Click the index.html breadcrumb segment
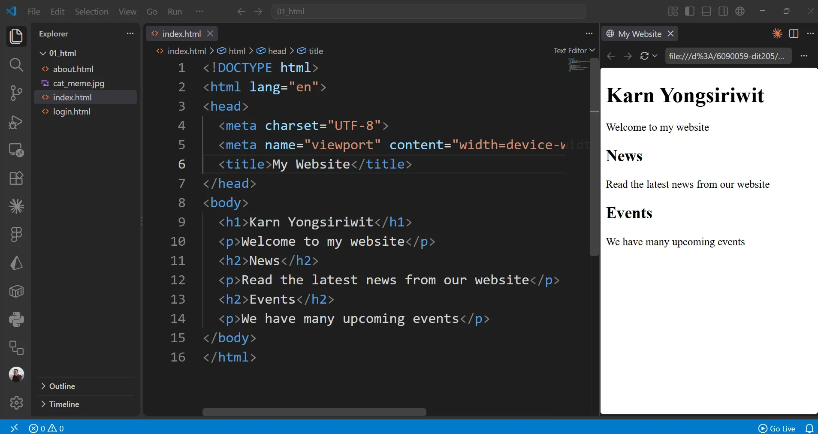This screenshot has width=818, height=434. tap(181, 51)
